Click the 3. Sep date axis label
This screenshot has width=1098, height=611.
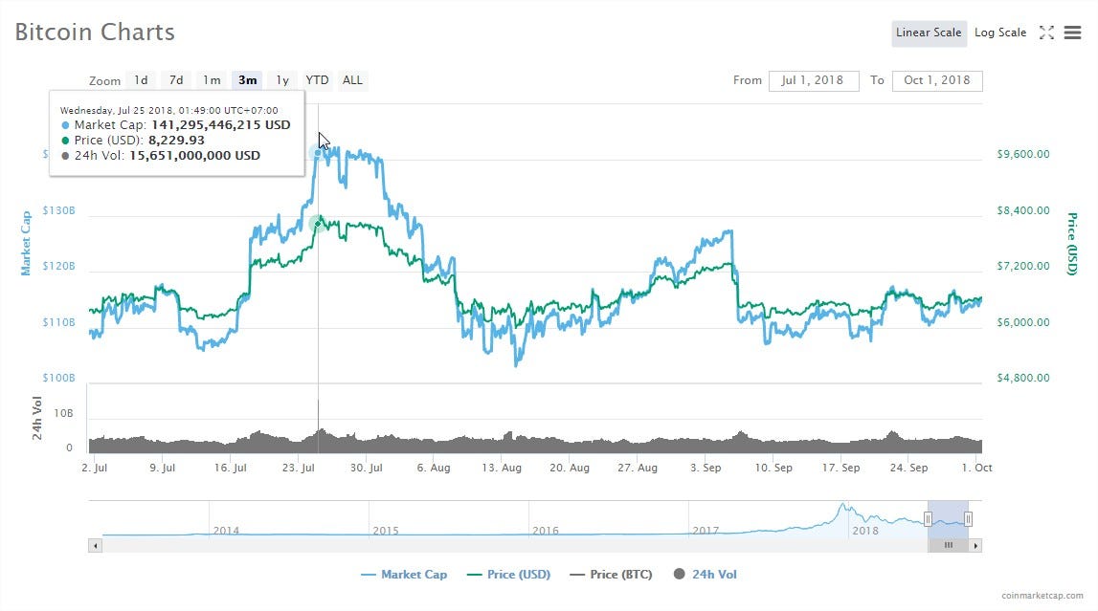706,468
